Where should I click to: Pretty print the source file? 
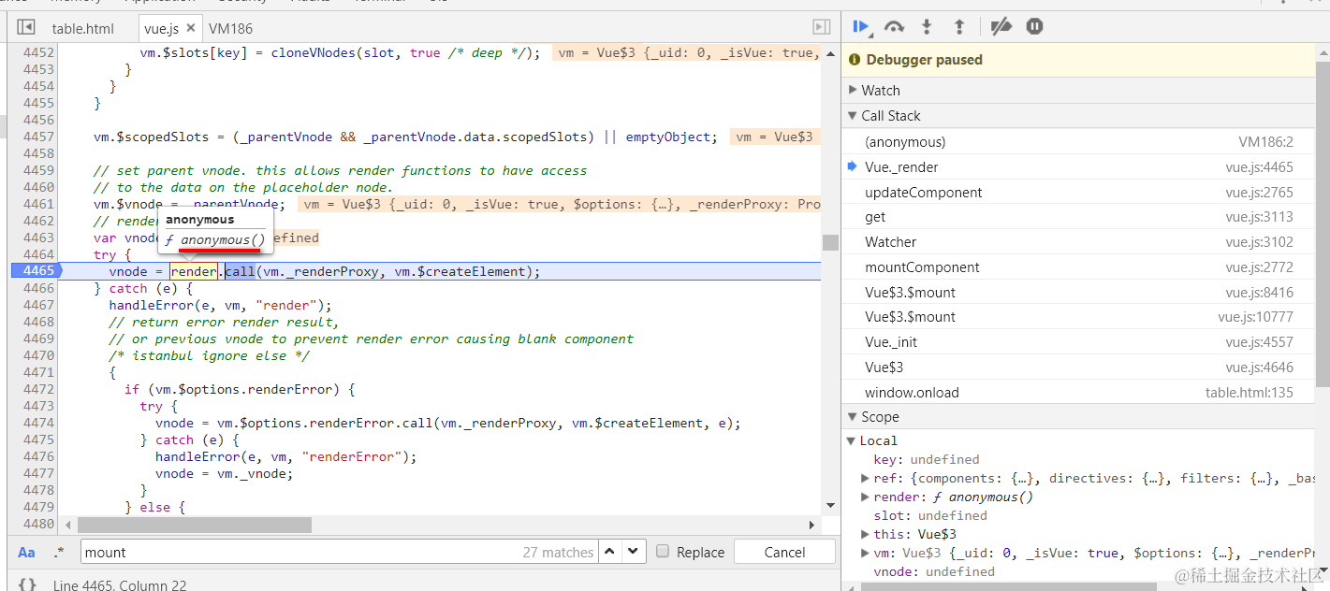(x=27, y=584)
